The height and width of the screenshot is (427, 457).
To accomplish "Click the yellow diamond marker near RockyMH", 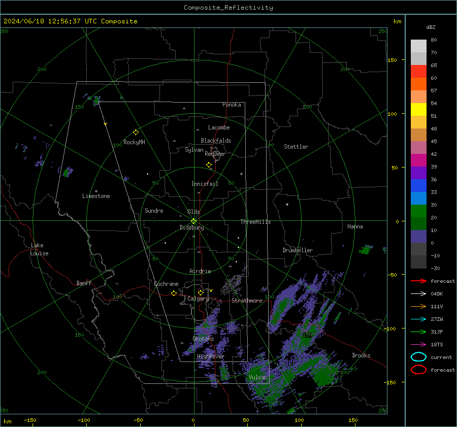I will (136, 133).
